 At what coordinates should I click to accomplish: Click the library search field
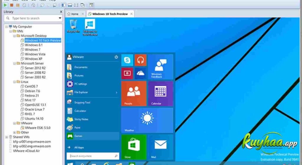pyautogui.click(x=33, y=18)
